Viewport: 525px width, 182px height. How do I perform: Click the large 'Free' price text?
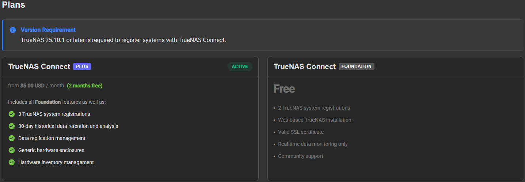coord(284,89)
